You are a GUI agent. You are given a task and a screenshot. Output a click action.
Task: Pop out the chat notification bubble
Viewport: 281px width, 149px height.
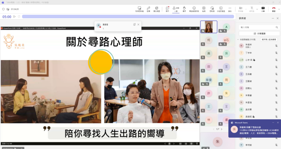(x=134, y=25)
